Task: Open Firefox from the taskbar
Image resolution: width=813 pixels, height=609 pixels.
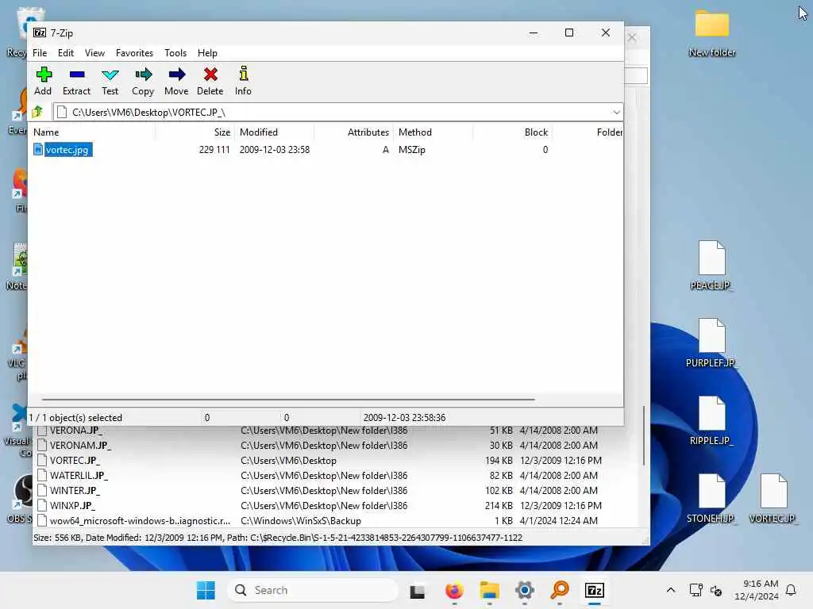Action: [454, 590]
